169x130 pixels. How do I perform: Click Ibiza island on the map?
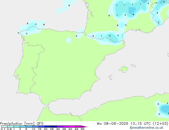pos(110,76)
